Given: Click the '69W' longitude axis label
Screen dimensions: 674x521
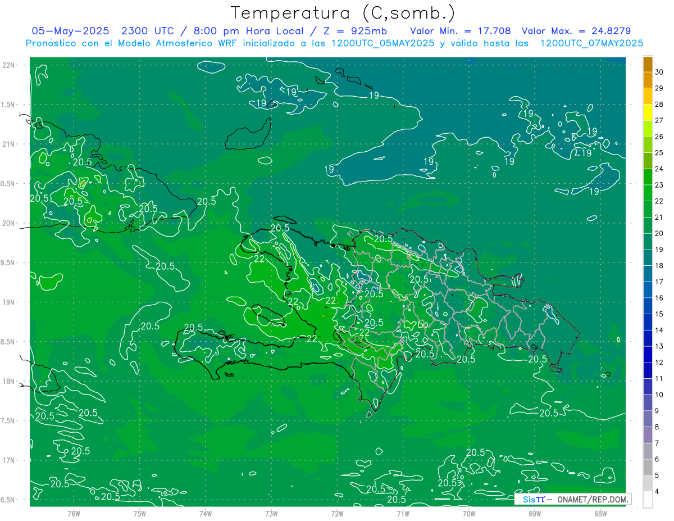Looking at the screenshot, I should click(x=535, y=513).
